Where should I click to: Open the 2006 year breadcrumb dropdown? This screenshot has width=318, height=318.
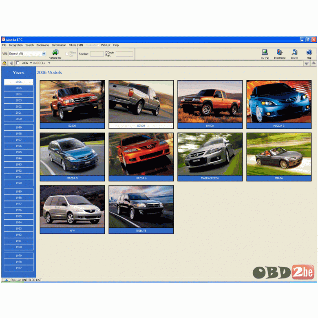[x=31, y=63]
